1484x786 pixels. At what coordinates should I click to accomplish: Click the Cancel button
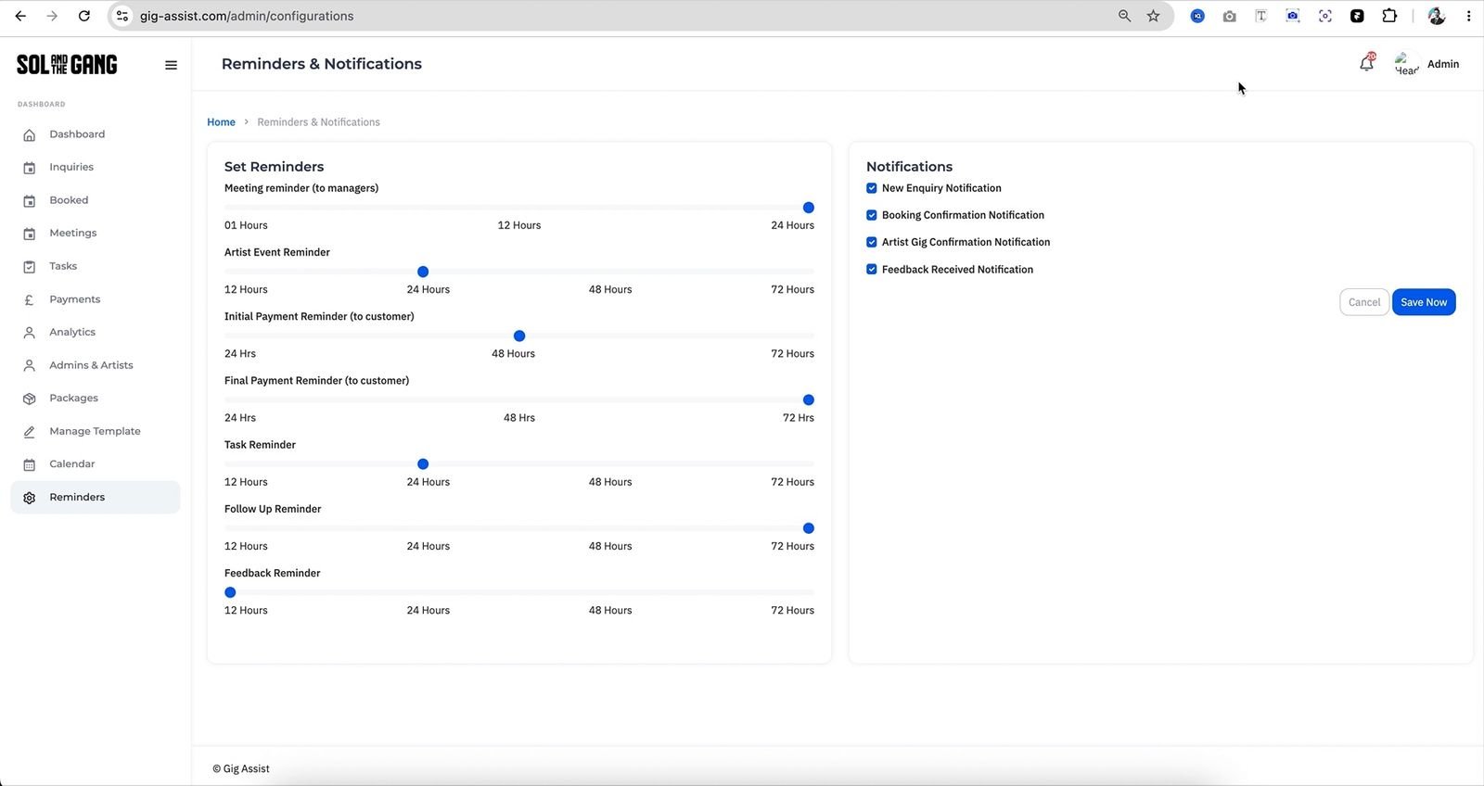[x=1364, y=302]
